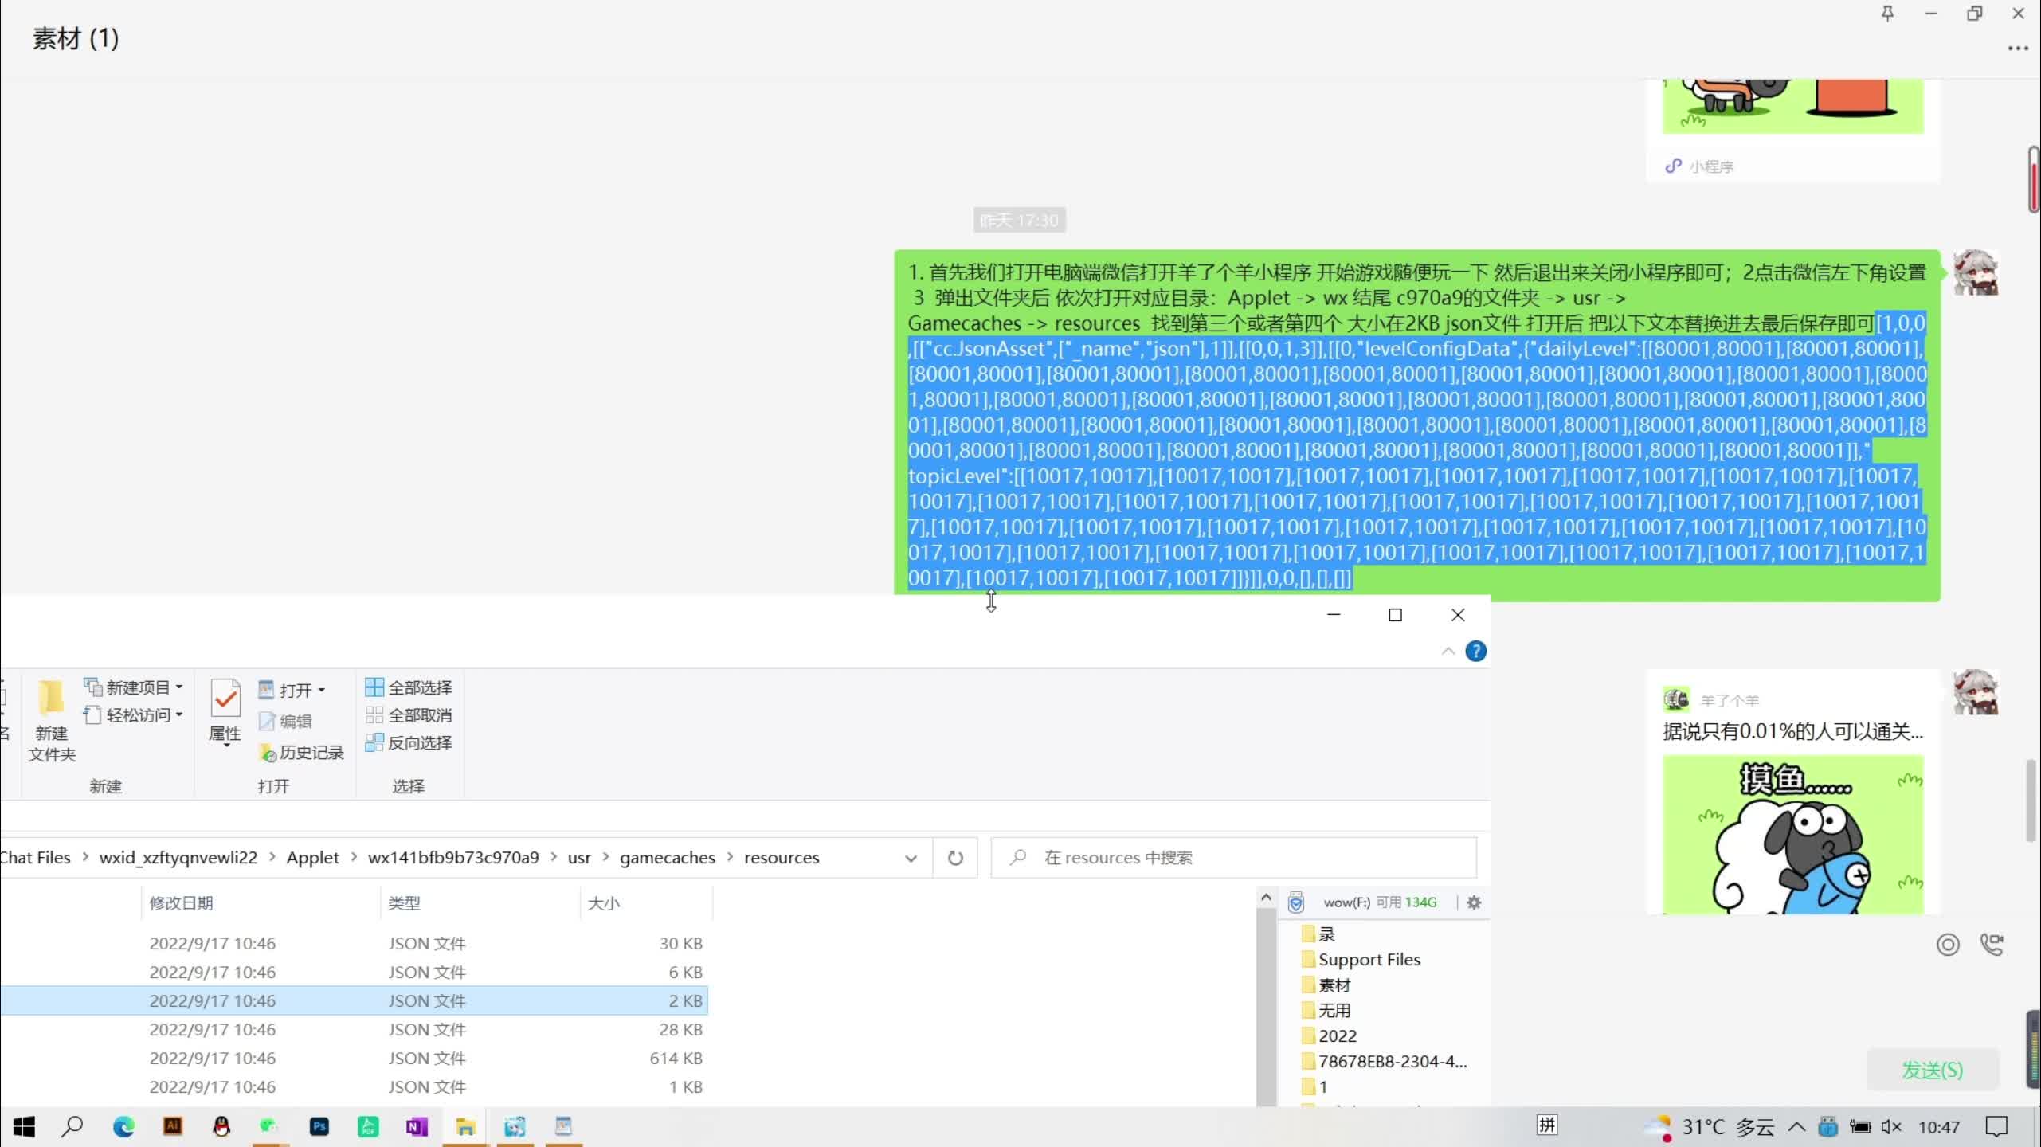Viewport: 2041px width, 1147px height.
Task: Click the search resources input field
Action: (1233, 858)
